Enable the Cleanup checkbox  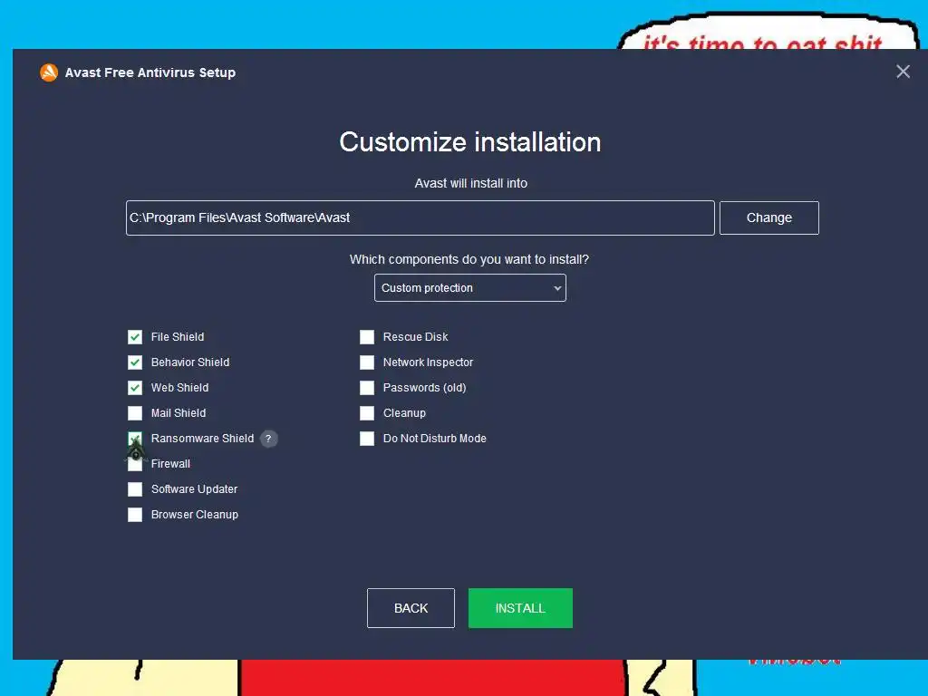[367, 413]
